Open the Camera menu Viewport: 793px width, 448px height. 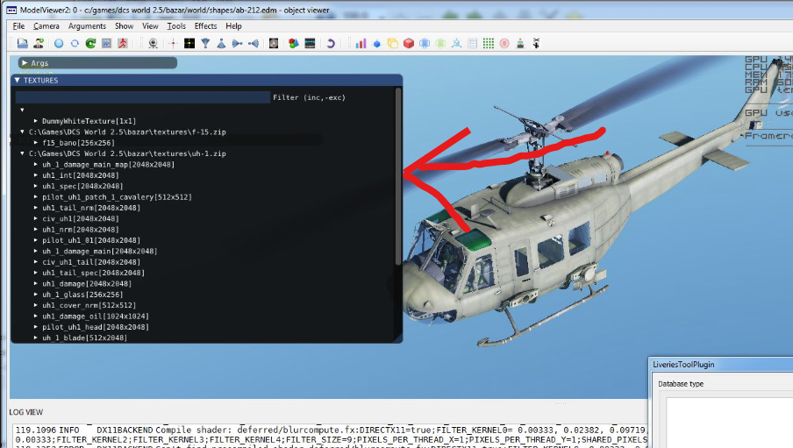tap(46, 25)
